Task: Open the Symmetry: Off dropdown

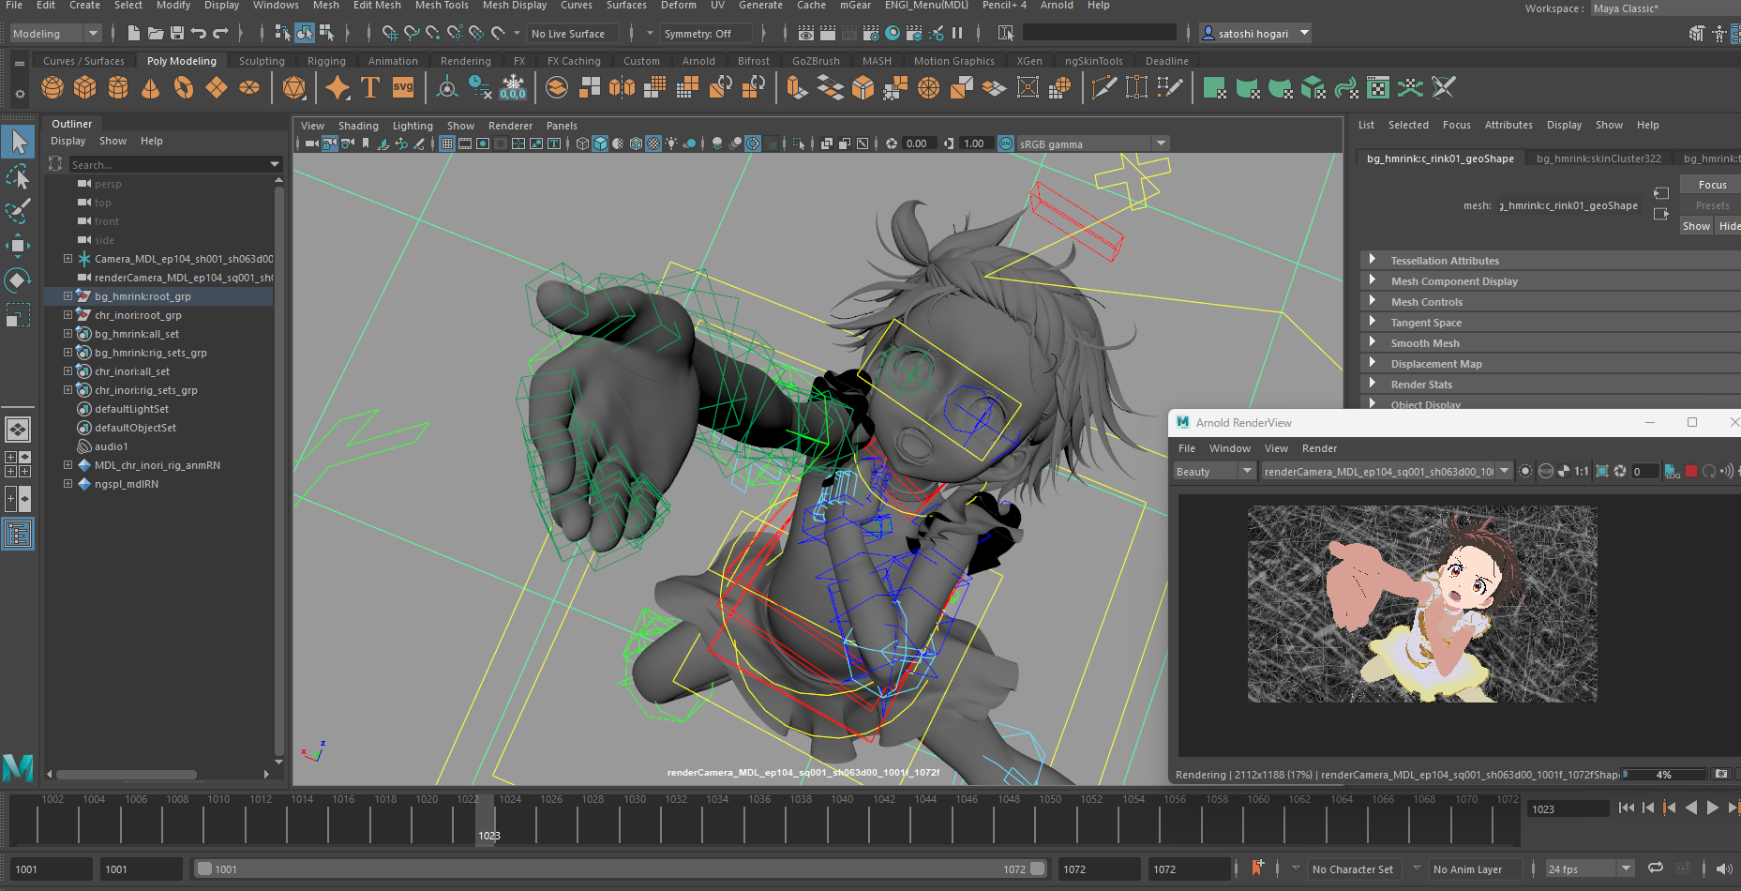Action: point(704,34)
